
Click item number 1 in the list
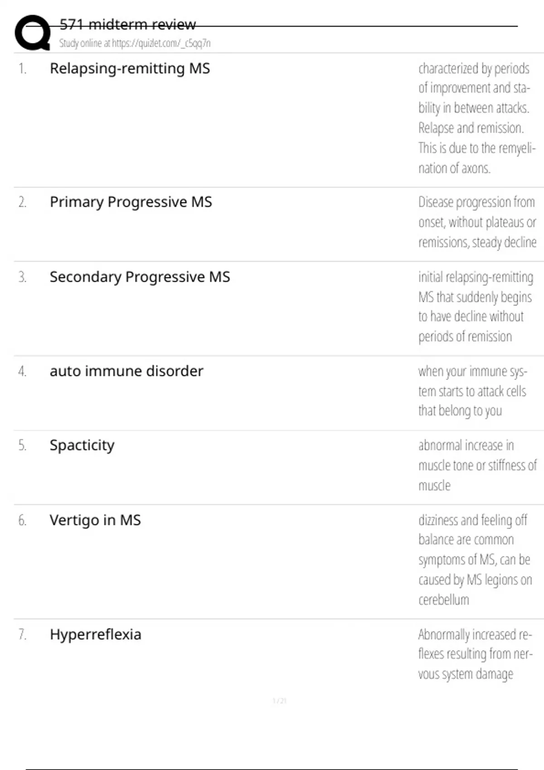tap(22, 69)
